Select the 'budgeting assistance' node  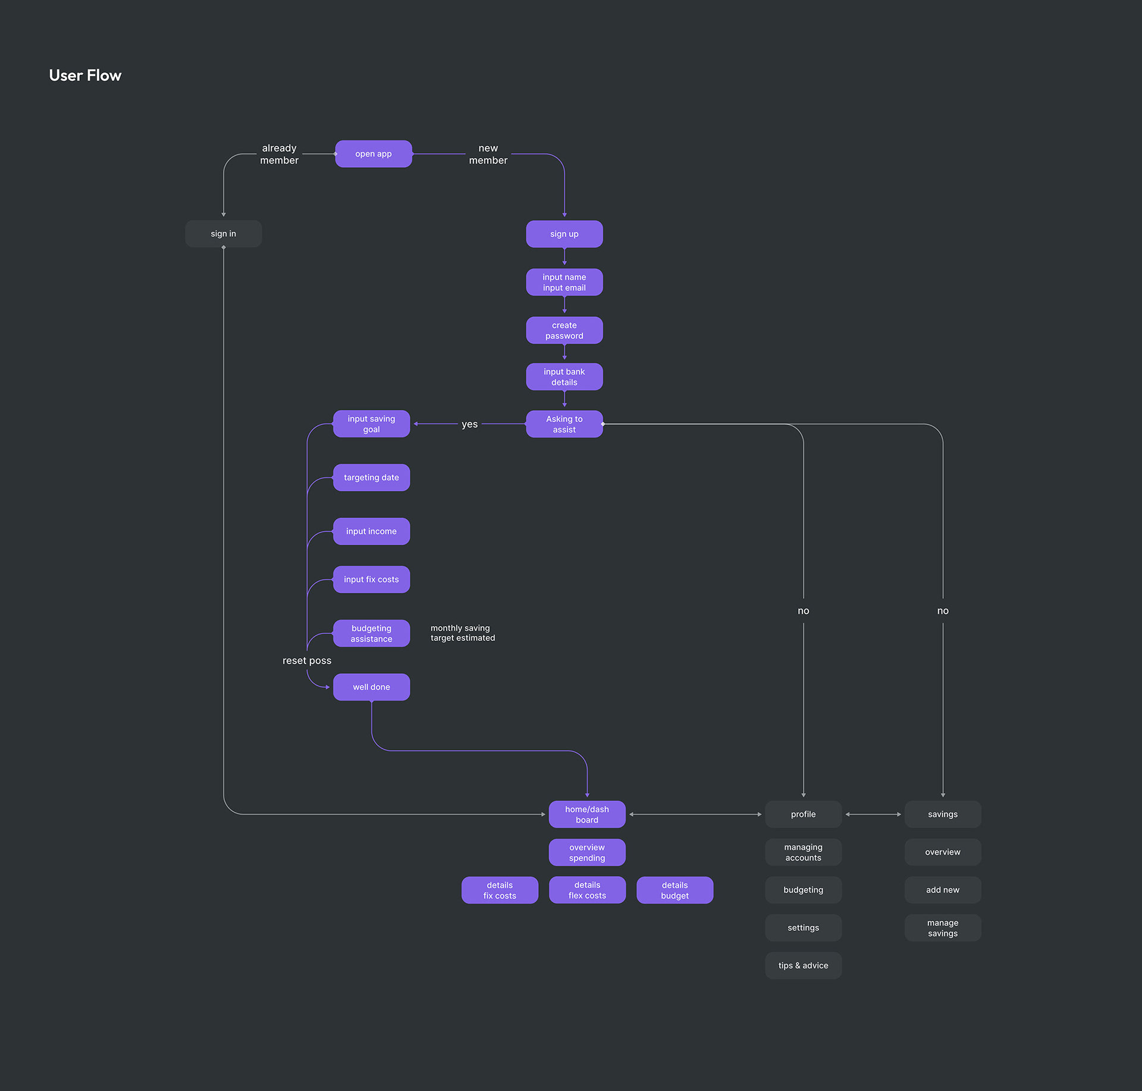tap(371, 633)
